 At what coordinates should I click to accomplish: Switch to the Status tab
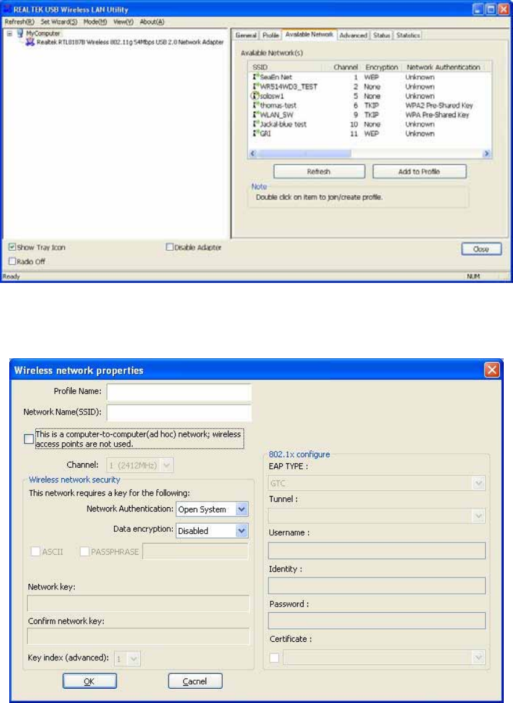[382, 35]
